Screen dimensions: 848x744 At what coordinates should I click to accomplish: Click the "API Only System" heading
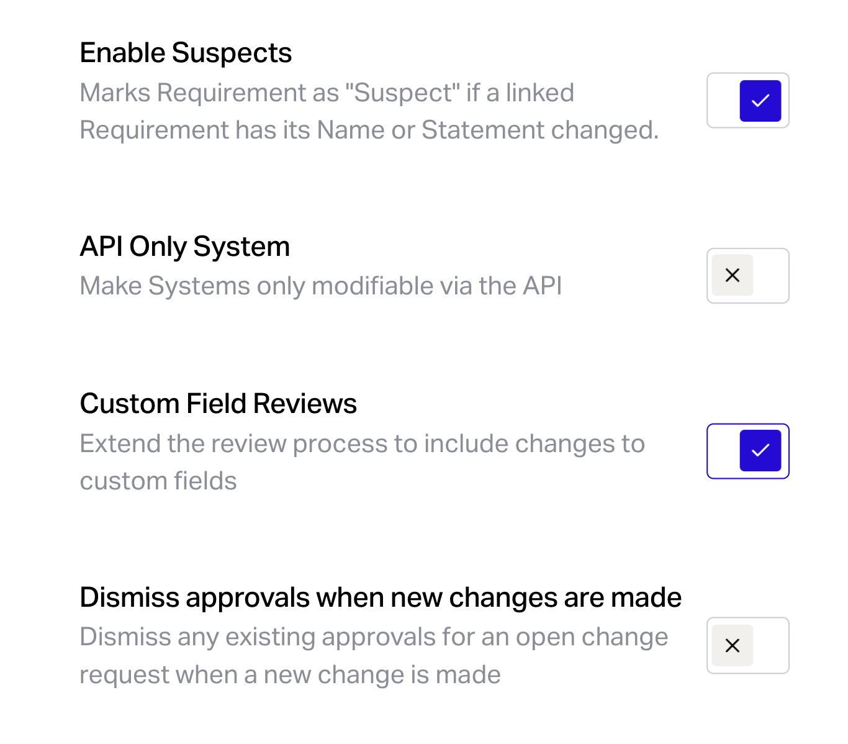(x=184, y=247)
